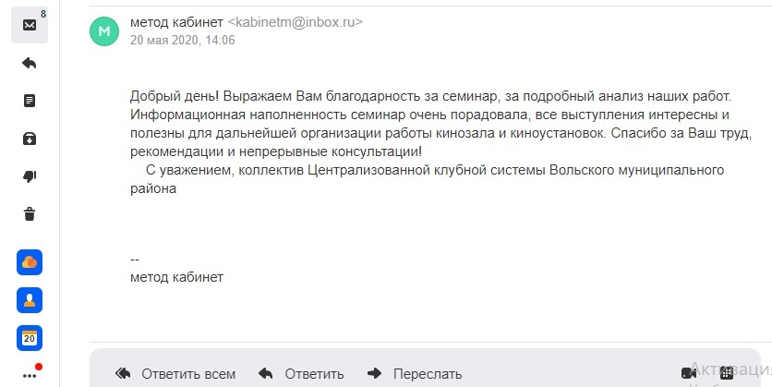Open the Contacts app icon in sidebar
This screenshot has height=387, width=772.
click(30, 300)
